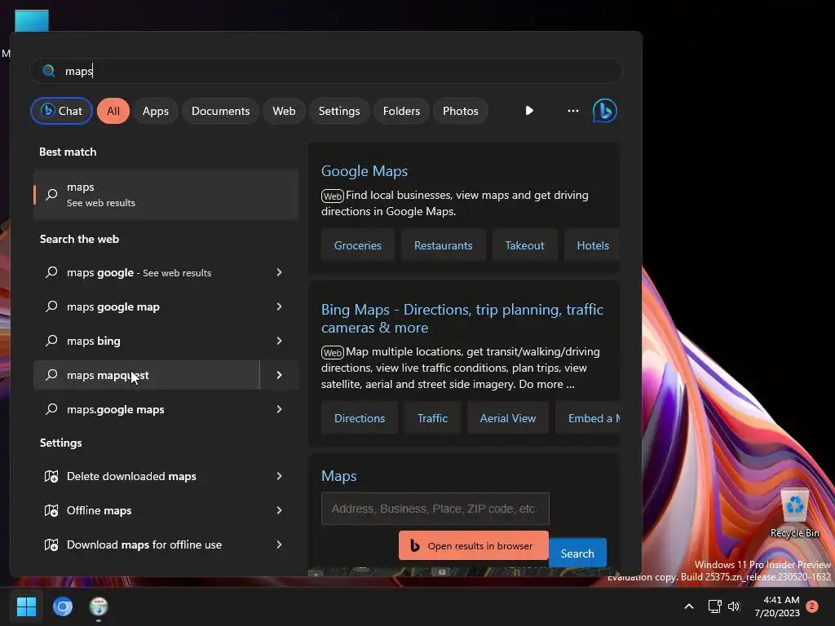This screenshot has height=626, width=835.
Task: Open the notification badge showing 2
Action: 812,606
